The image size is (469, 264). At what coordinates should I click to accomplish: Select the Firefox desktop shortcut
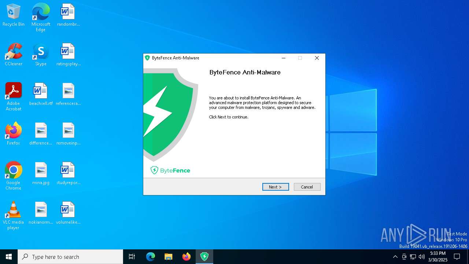14,134
